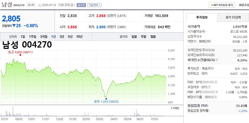This screenshot has height=123, width=249.
Task: Click the arrow next to 동일업종 등락률
Action: tap(210, 111)
